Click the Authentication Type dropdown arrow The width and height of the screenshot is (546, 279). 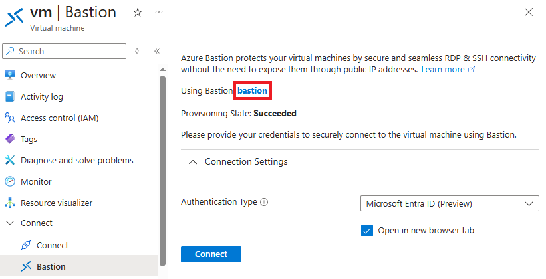[x=529, y=203]
